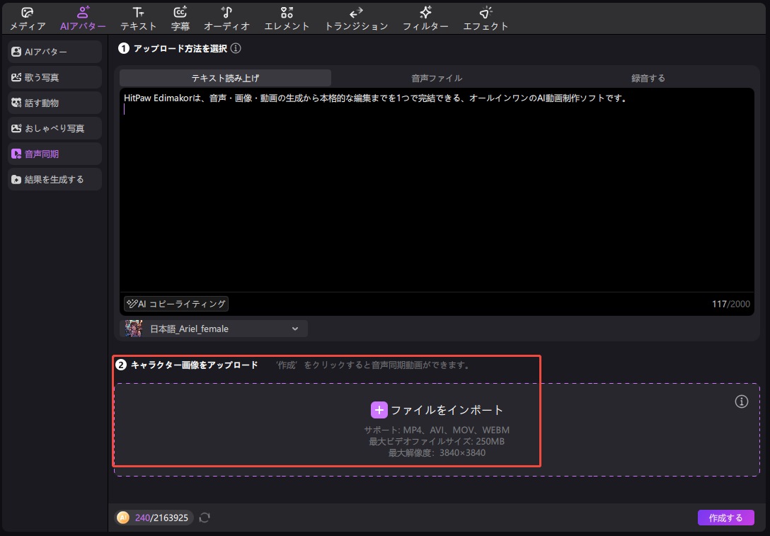This screenshot has height=536, width=770.
Task: Click info icon beside アップロード方法を選択
Action: 236,48
